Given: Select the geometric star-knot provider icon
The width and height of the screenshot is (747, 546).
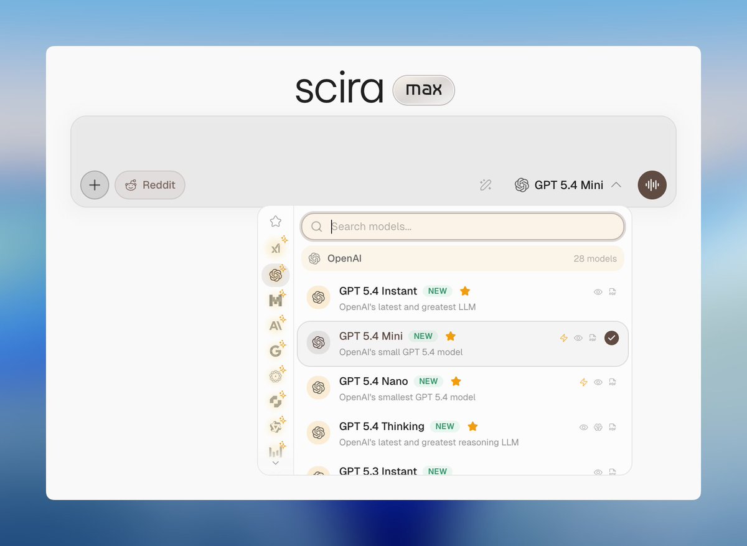Looking at the screenshot, I should pos(276,427).
